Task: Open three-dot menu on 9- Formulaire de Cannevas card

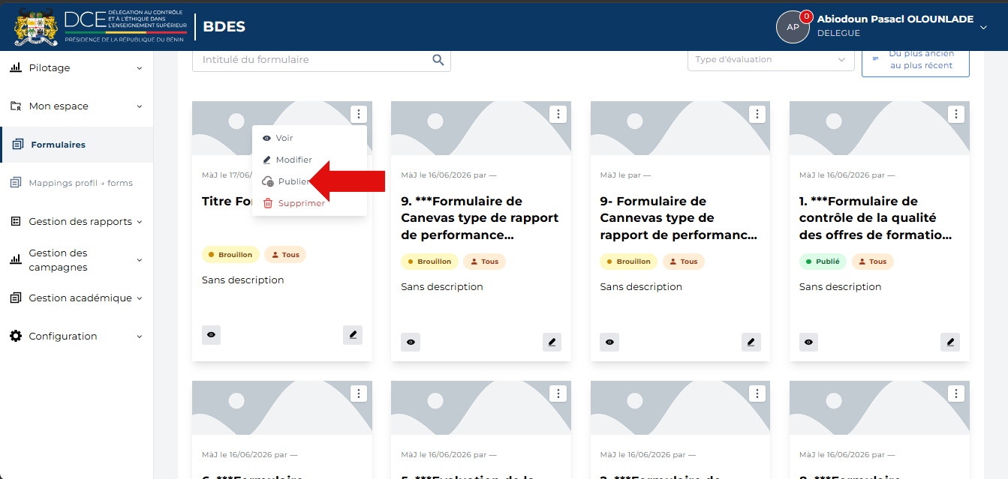Action: tap(757, 114)
